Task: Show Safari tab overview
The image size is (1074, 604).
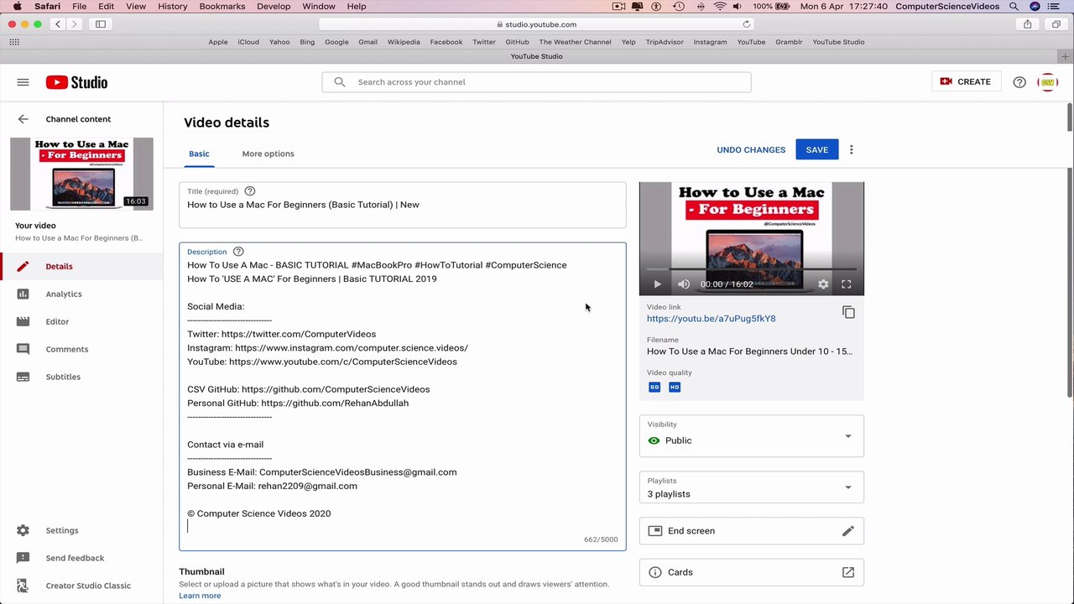Action: [1056, 24]
